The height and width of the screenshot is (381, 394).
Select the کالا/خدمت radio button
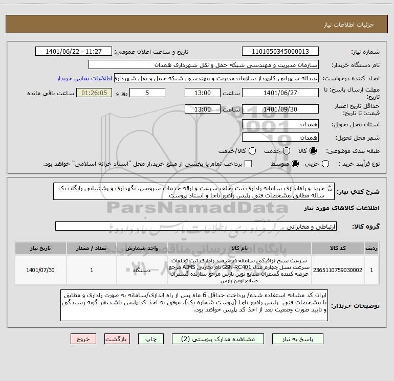pos(252,151)
